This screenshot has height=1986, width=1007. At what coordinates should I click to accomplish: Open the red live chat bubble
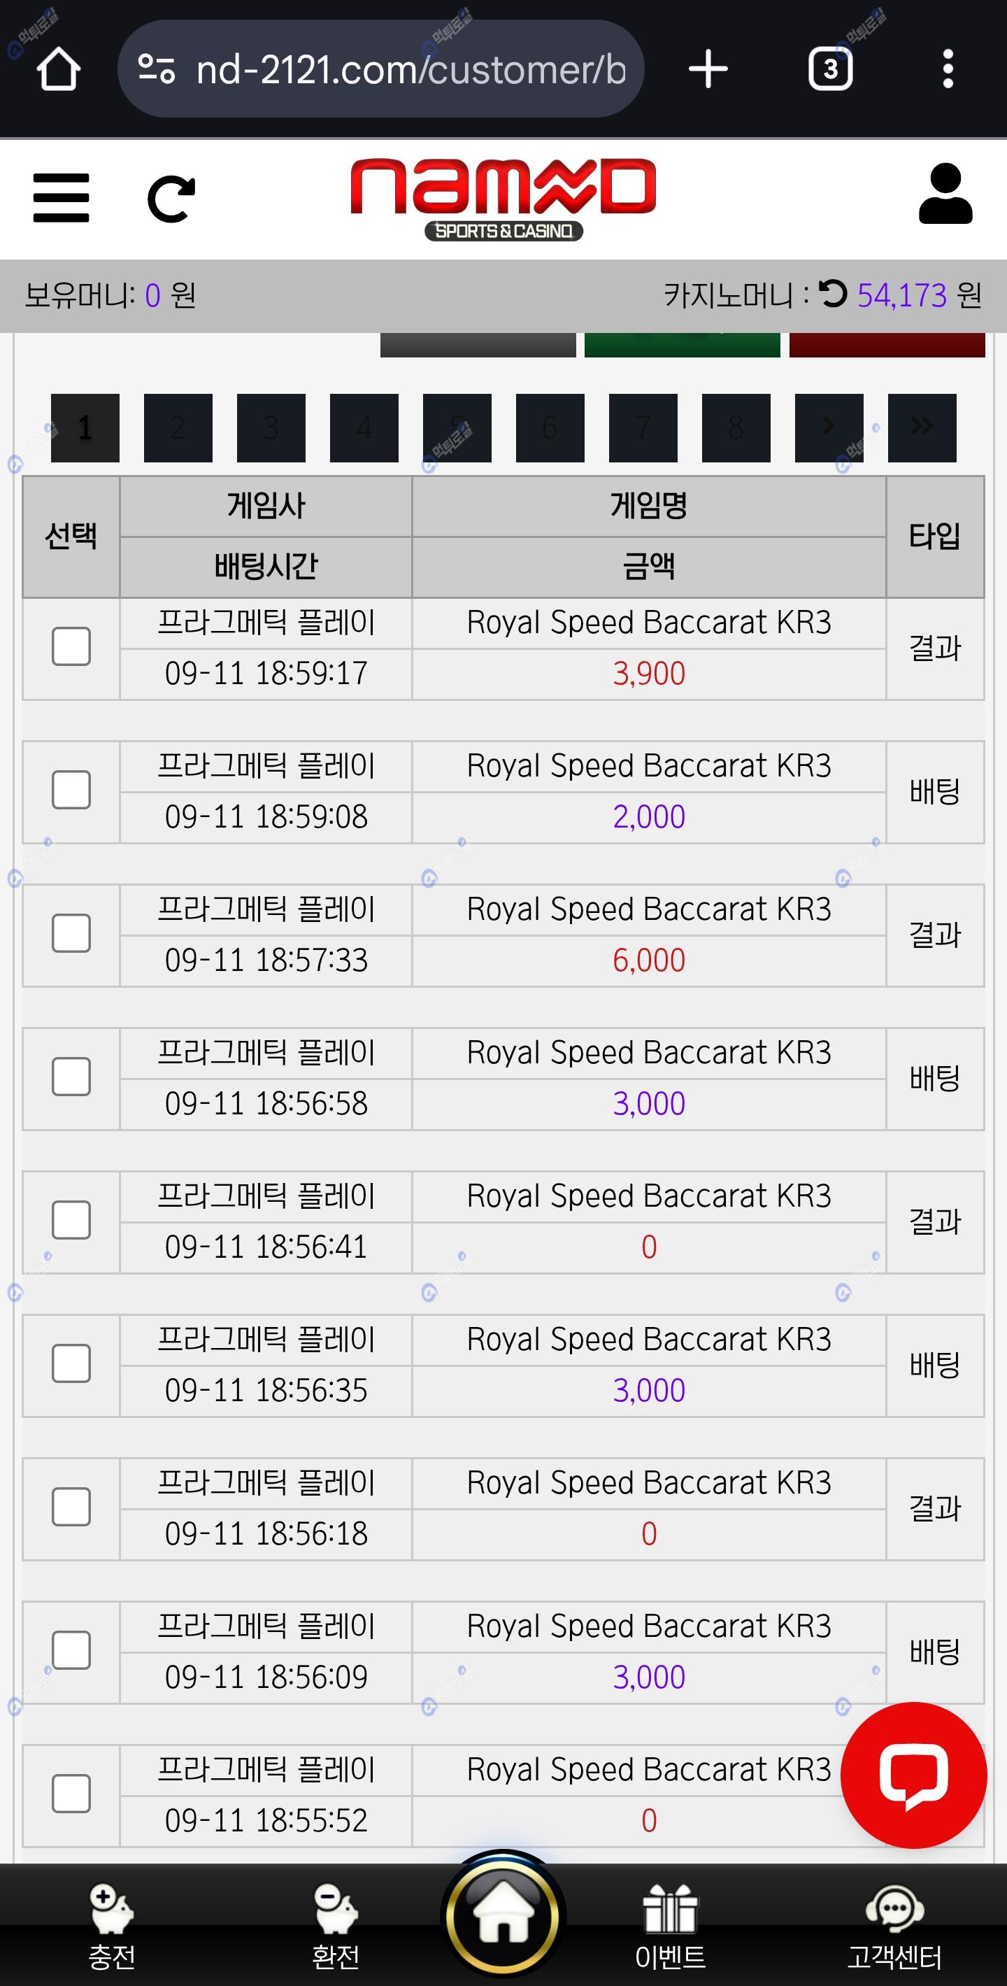coord(913,1775)
